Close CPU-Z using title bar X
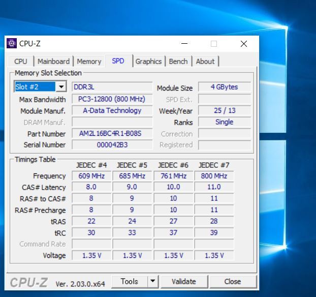316x297 pixels. click(x=243, y=44)
